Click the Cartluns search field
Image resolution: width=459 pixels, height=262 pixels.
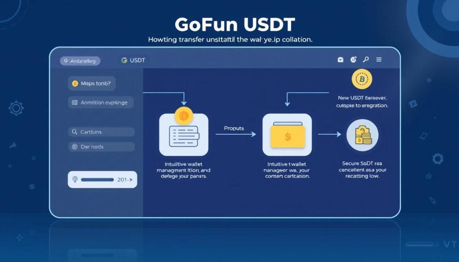[x=101, y=132]
